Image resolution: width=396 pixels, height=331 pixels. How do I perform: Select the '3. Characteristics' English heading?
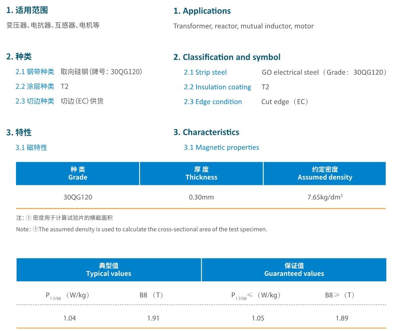point(206,132)
